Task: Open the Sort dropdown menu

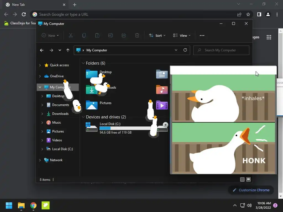Action: point(157,36)
